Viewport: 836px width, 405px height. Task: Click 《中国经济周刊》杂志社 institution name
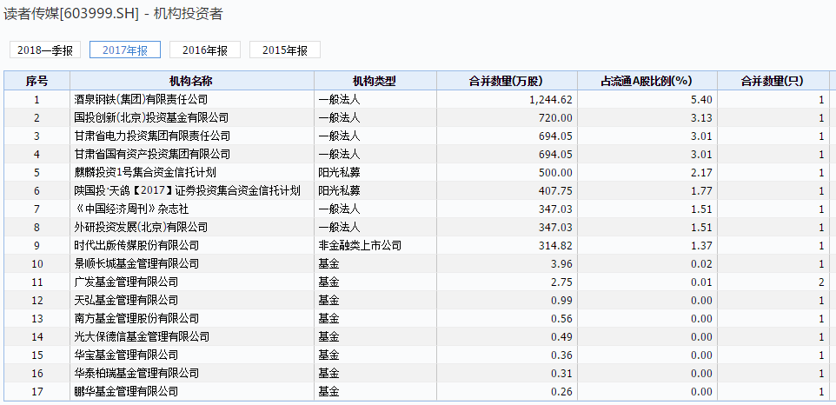click(129, 209)
